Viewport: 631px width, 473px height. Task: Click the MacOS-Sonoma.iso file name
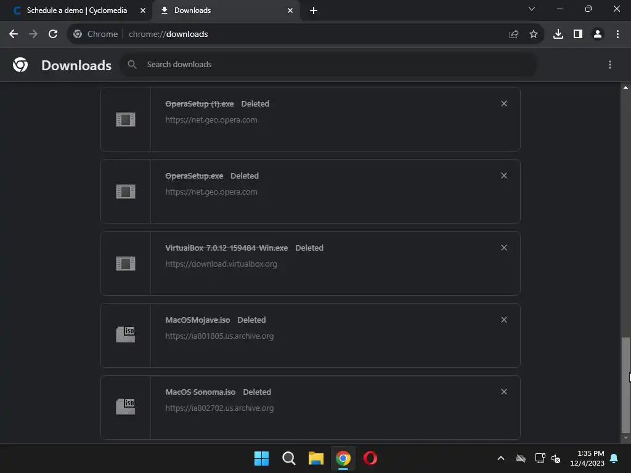click(200, 392)
